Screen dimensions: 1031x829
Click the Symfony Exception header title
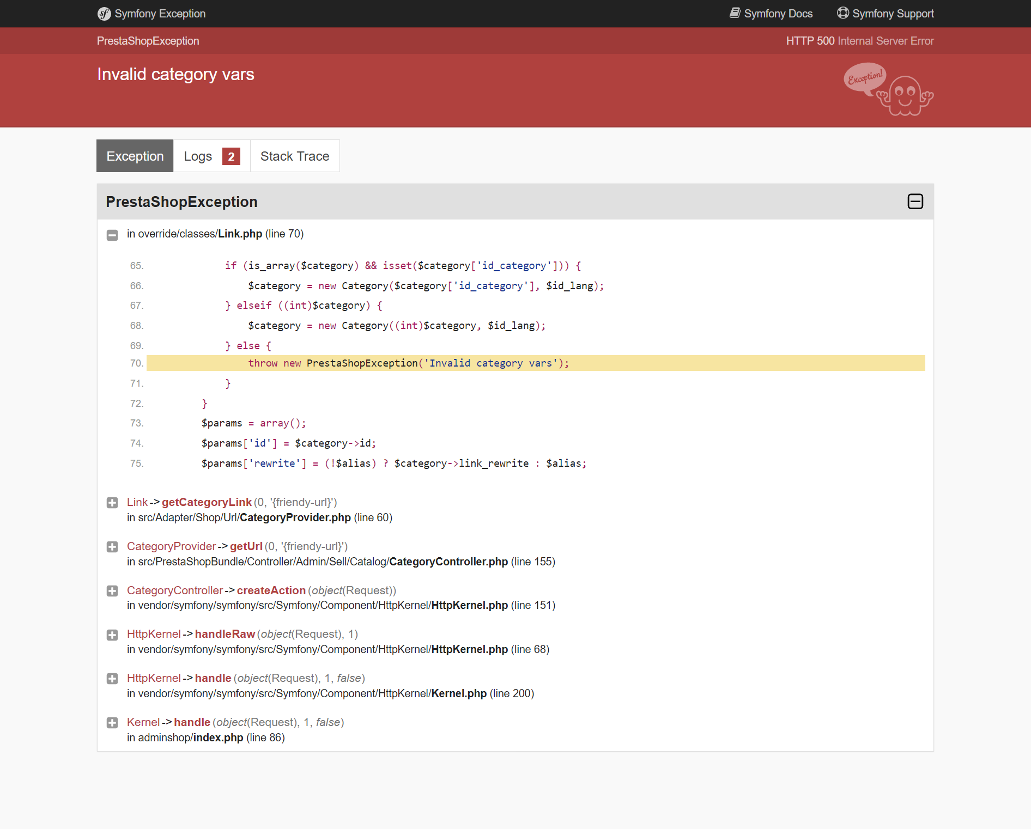[160, 14]
